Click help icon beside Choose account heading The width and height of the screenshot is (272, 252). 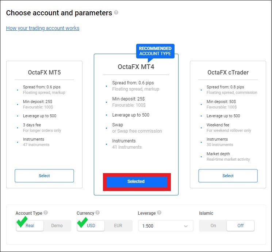pyautogui.click(x=116, y=12)
